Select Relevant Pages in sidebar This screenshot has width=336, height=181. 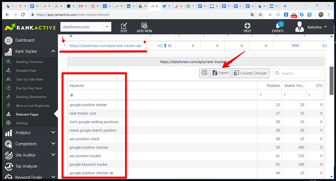tap(30, 115)
